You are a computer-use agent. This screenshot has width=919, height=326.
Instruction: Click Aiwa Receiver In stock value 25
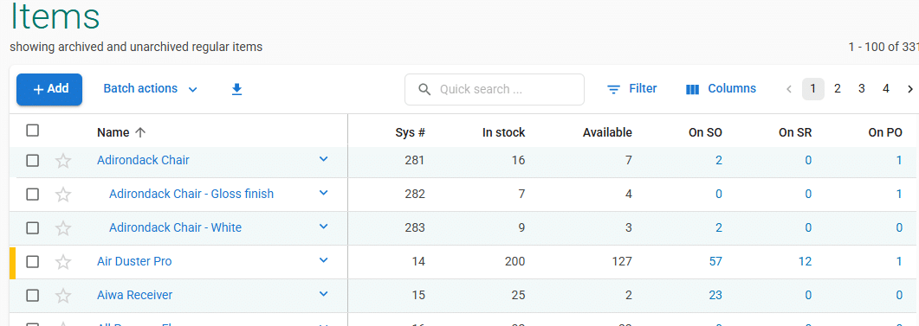[518, 295]
